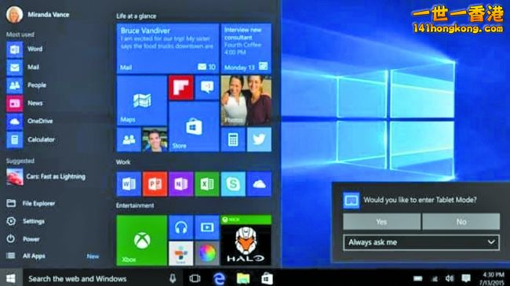Open the PowerPoint tile in Work group

(x=155, y=184)
